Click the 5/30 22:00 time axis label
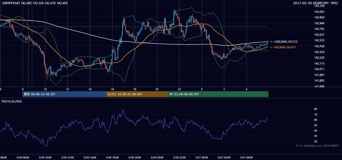342x160 pixels. pyautogui.click(x=179, y=158)
